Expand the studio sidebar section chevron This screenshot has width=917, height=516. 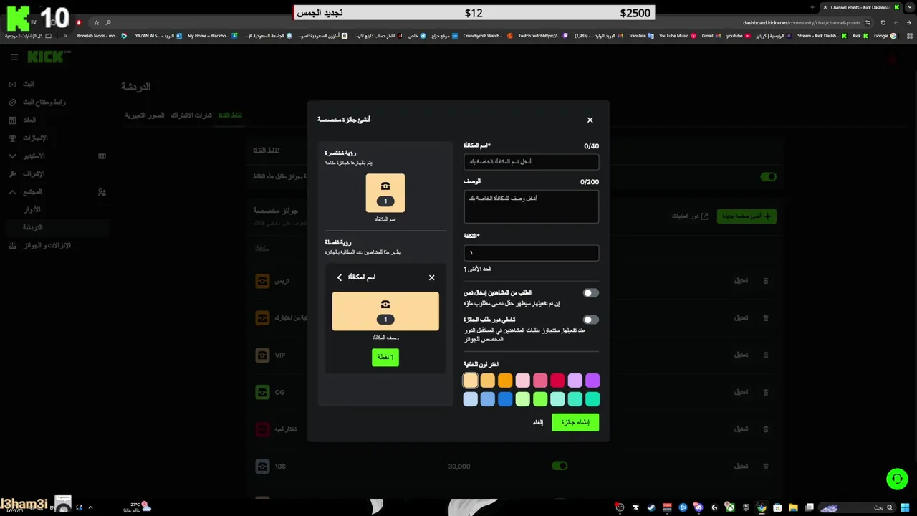(x=12, y=156)
